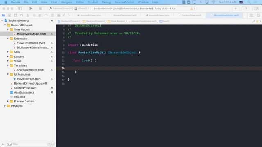Screen dimensions: 262x147
Task: Open the Breakpoint navigator
Action: (46, 16)
